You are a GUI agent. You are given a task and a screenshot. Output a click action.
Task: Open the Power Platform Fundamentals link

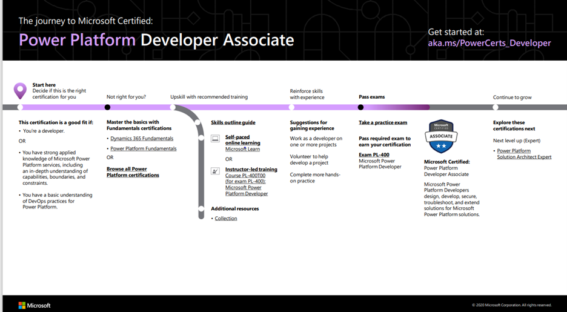click(x=143, y=148)
